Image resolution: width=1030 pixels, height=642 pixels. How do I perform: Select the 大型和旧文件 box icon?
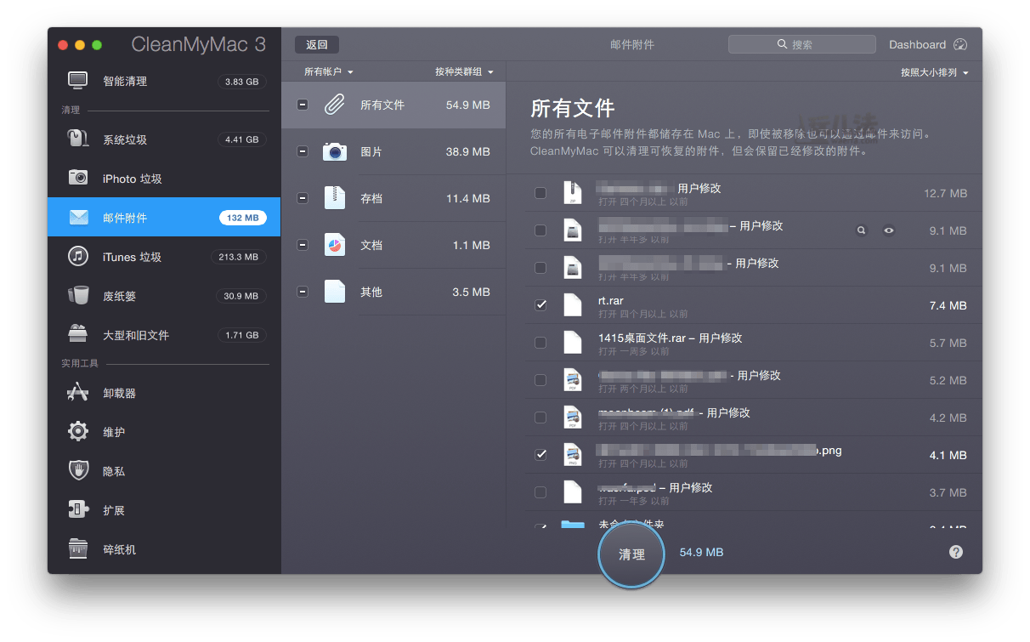pyautogui.click(x=78, y=334)
